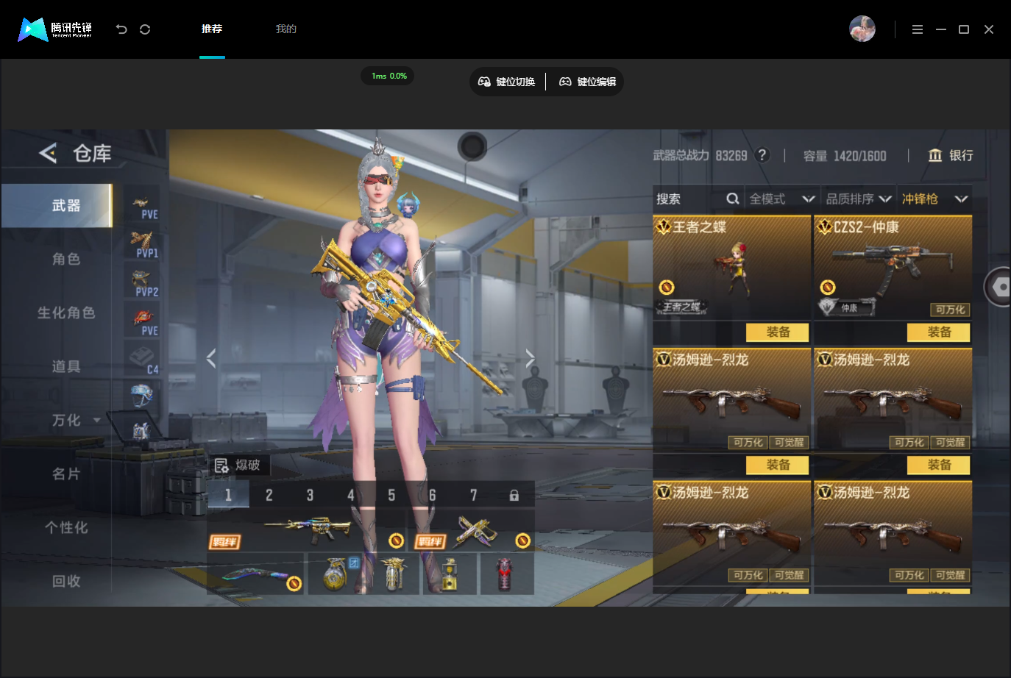Open the 全模式 mode filter dropdown
Image resolution: width=1011 pixels, height=678 pixels.
pos(782,199)
